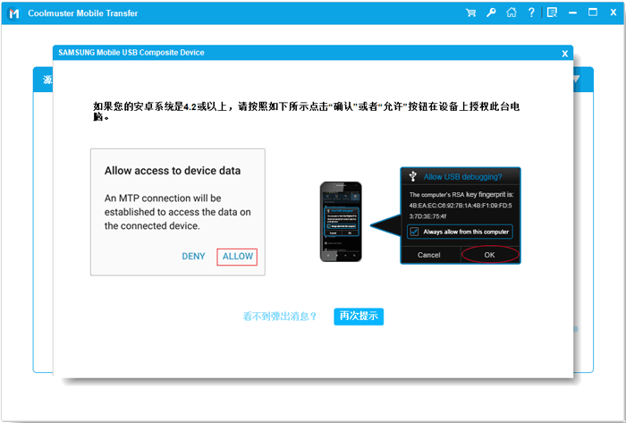Minimize the Coolmuster Mobile Transfer window
The width and height of the screenshot is (626, 423).
tap(572, 13)
